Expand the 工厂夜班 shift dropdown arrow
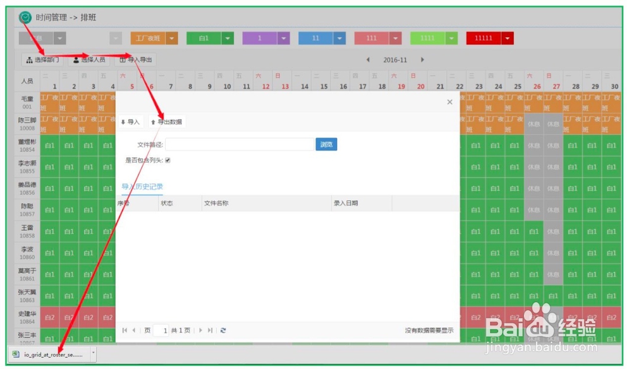 click(172, 38)
